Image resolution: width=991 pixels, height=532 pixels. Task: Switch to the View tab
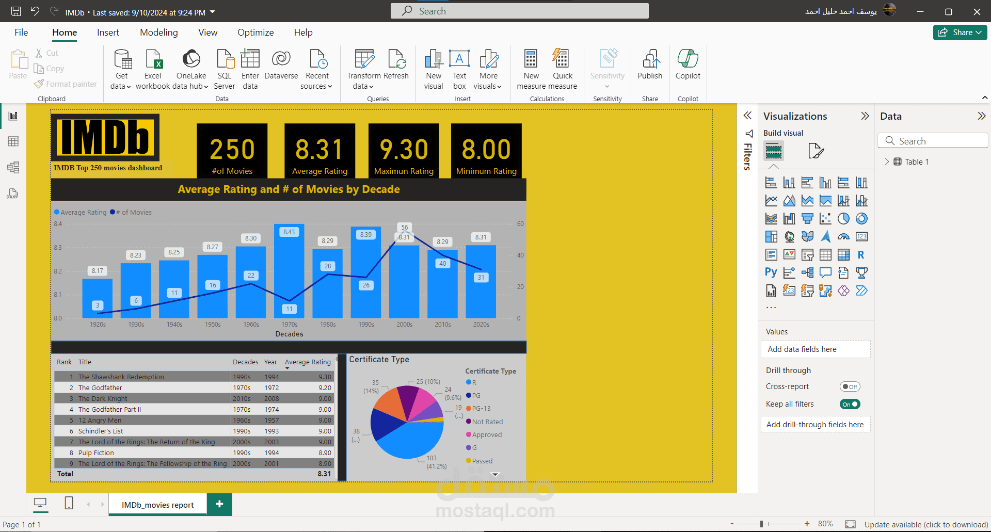[x=208, y=33]
